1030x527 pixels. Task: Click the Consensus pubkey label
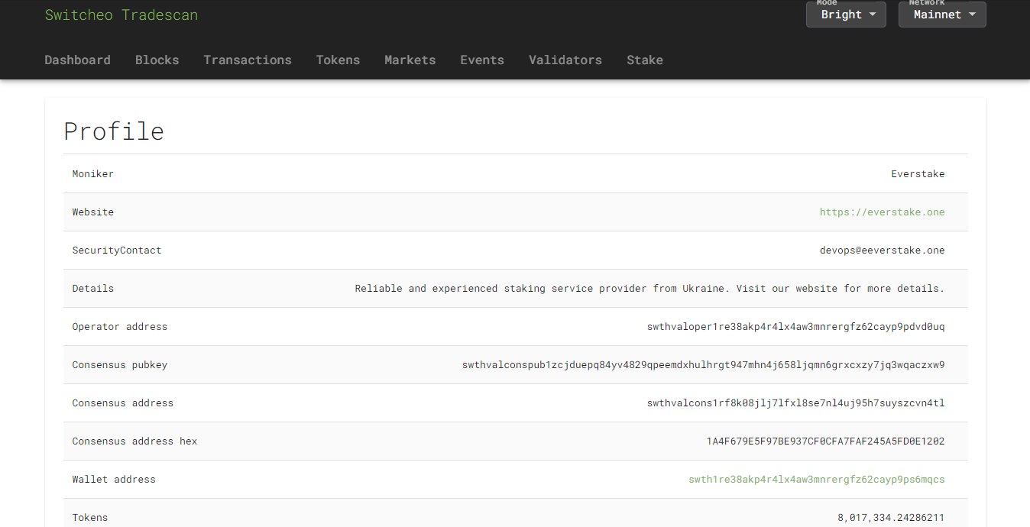[120, 365]
